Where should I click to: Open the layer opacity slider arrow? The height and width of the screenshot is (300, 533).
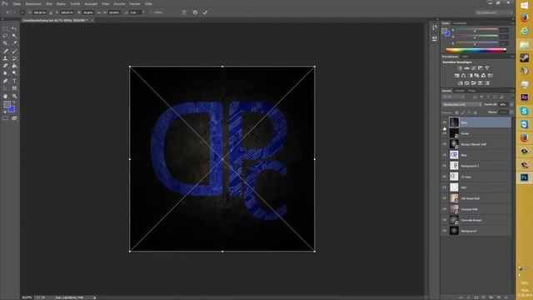511,104
